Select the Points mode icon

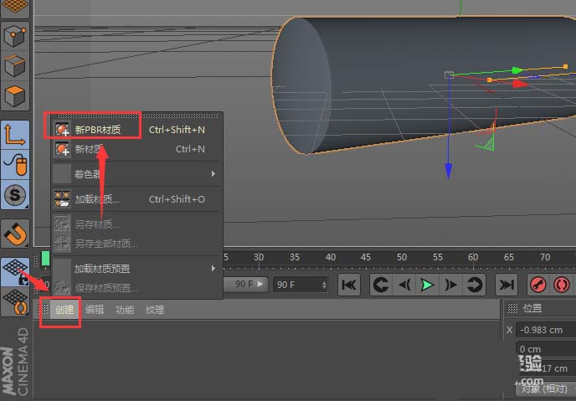pyautogui.click(x=15, y=35)
